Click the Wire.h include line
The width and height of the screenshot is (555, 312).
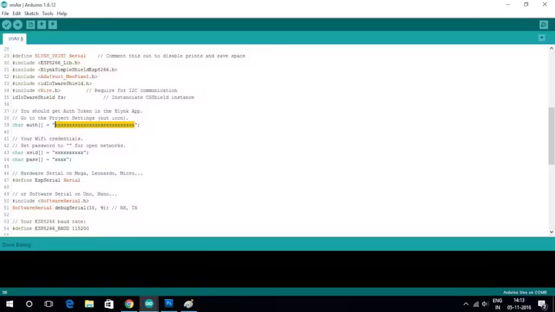coord(95,90)
